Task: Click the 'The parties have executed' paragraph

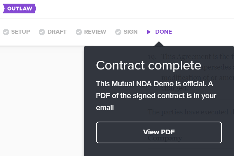Action: tap(191, 112)
